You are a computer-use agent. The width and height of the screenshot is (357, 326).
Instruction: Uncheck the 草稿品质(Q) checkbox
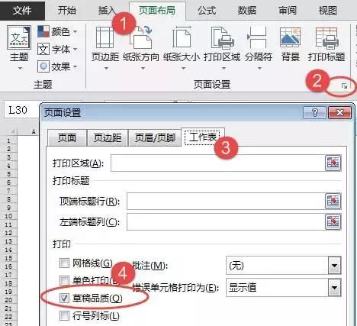coord(64,298)
